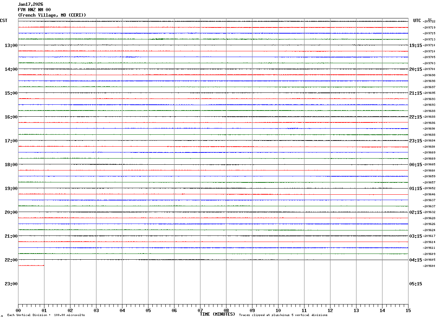
Task: Click the DC offset value "-209617"
Action: click(429, 236)
